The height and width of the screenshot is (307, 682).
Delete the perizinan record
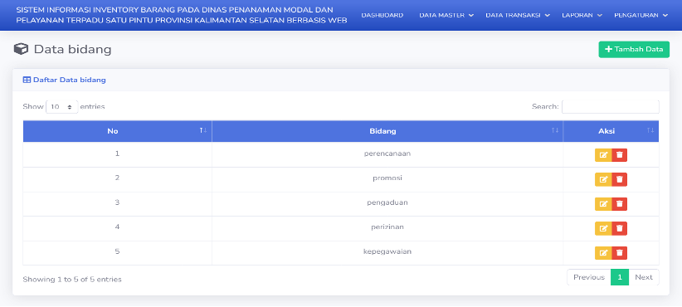click(620, 228)
